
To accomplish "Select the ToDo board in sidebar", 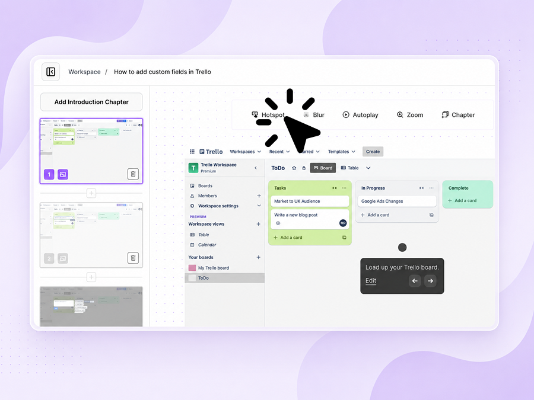I will 225,278.
